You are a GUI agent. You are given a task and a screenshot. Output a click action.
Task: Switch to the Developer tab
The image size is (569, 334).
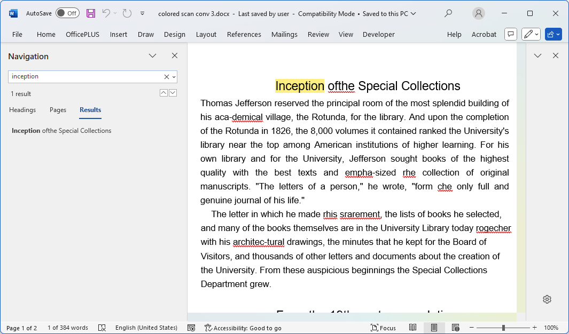(x=378, y=35)
